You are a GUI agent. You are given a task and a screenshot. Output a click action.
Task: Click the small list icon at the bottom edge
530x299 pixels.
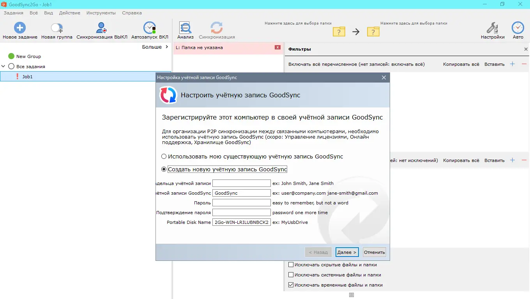click(x=352, y=295)
